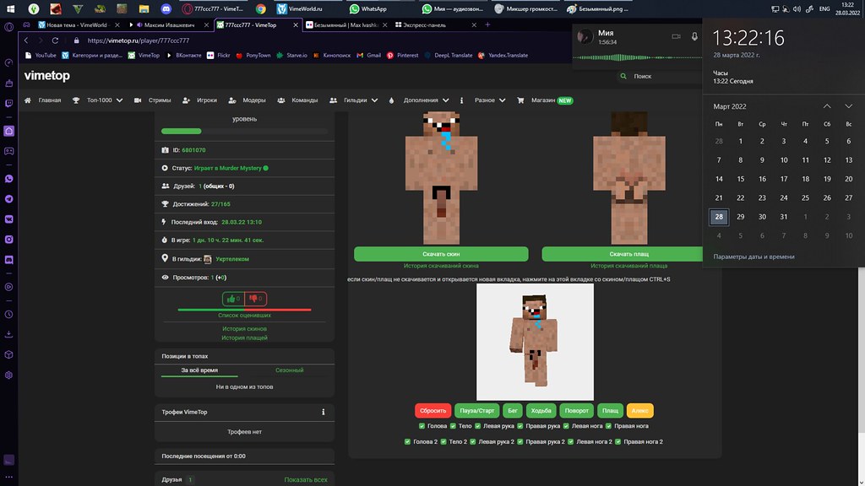
Task: Click the thumbs-down dislike button
Action: (255, 299)
